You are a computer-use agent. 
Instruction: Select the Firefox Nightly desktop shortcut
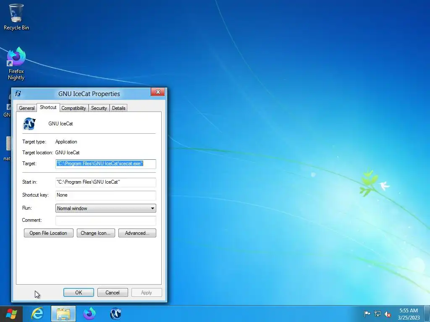click(16, 64)
